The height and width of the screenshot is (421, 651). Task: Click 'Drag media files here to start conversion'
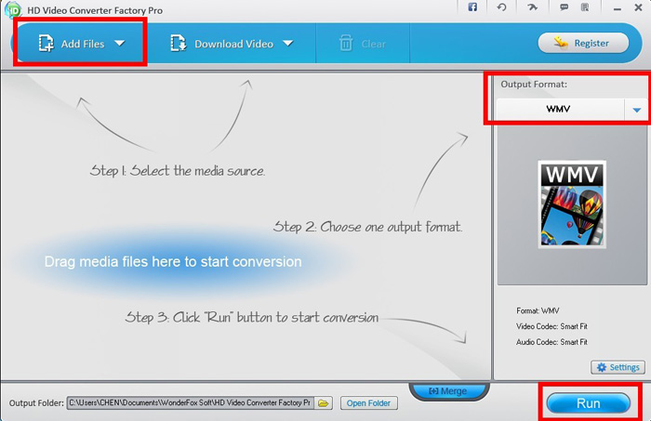pyautogui.click(x=173, y=262)
